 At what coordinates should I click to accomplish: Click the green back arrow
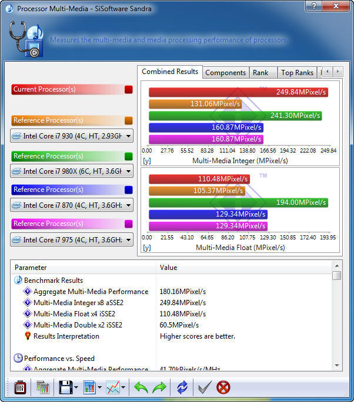pyautogui.click(x=141, y=387)
